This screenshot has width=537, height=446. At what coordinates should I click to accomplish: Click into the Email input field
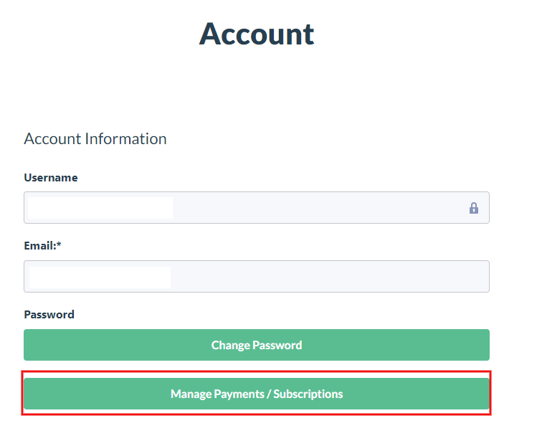pyautogui.click(x=256, y=276)
